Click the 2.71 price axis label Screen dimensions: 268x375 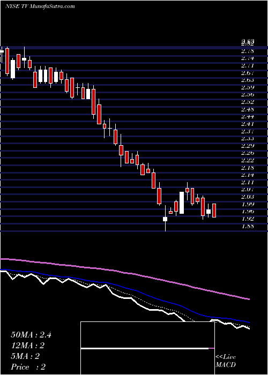(x=248, y=65)
